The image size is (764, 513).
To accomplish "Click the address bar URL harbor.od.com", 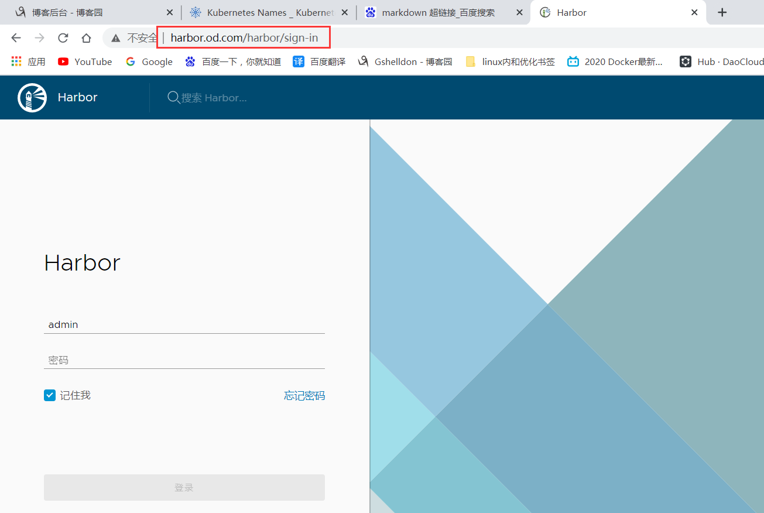I will tap(244, 38).
